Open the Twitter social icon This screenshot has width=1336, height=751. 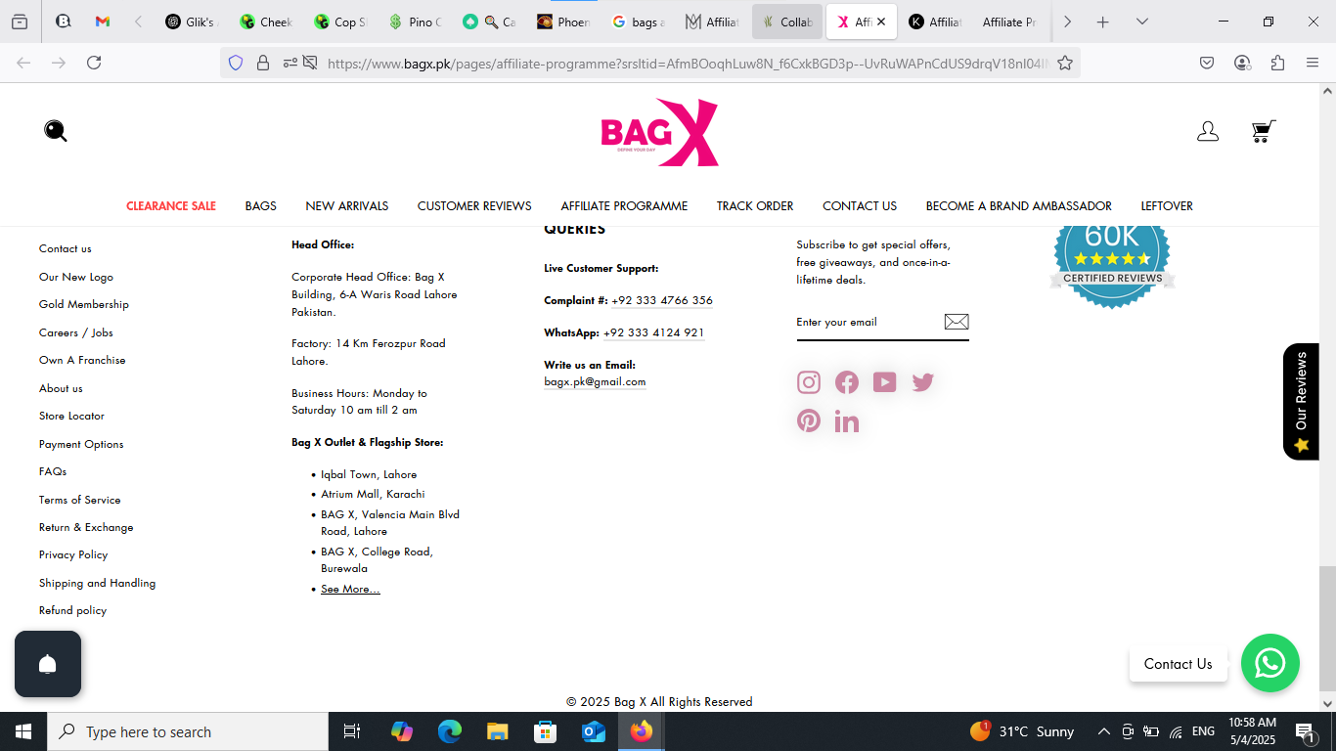point(923,382)
